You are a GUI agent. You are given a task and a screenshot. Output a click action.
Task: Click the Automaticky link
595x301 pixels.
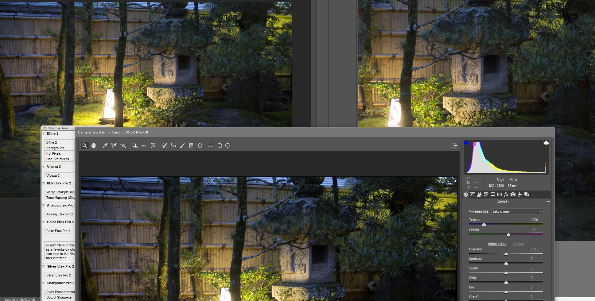(497, 244)
